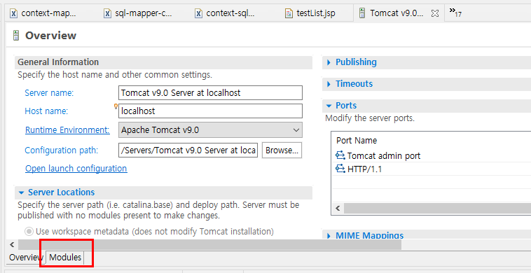Open the Runtime Environment link

pyautogui.click(x=67, y=130)
